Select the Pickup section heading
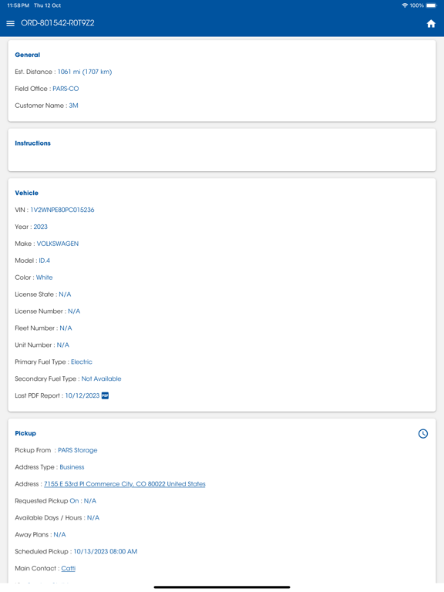 pos(25,433)
